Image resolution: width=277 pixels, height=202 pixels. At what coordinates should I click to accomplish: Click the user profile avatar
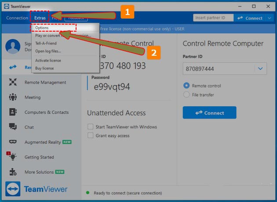pyautogui.click(x=13, y=47)
